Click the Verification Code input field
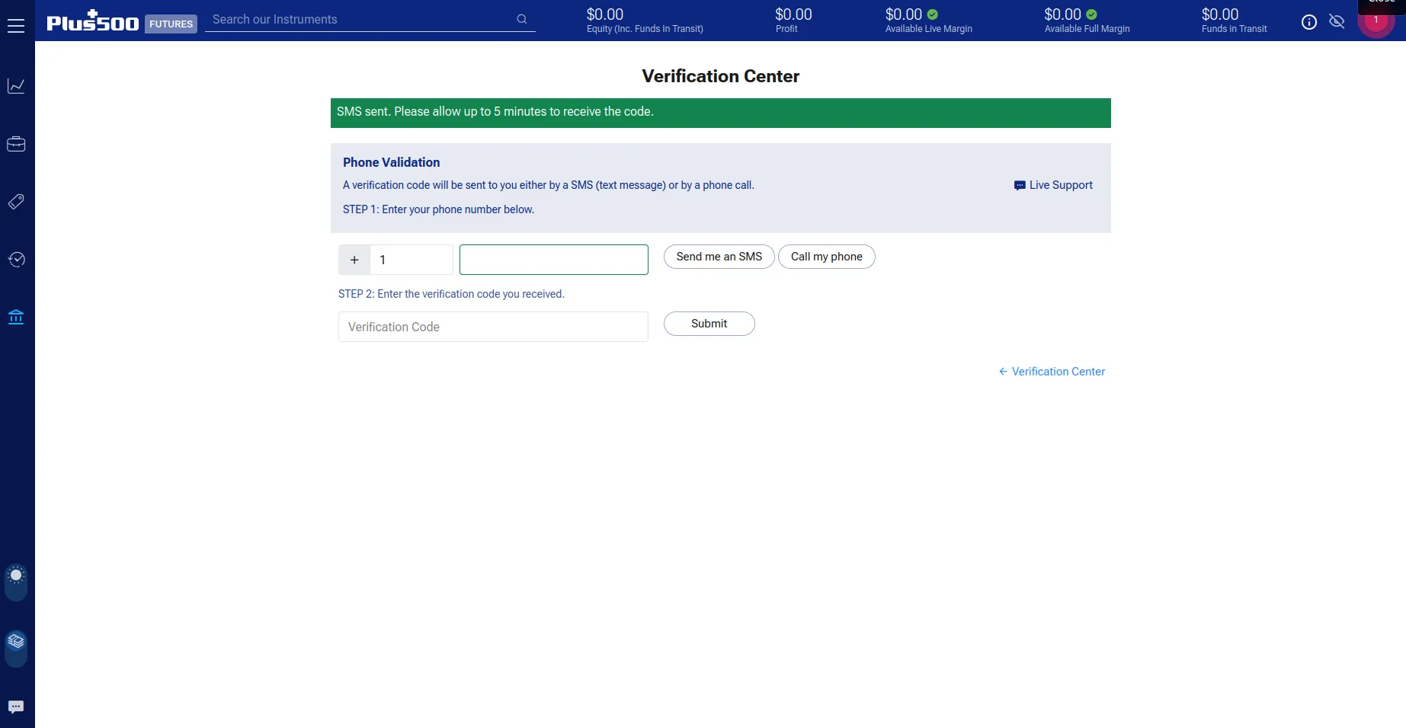The width and height of the screenshot is (1406, 728). pyautogui.click(x=493, y=327)
